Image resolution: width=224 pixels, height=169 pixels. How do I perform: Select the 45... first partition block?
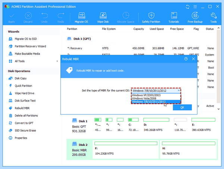click(98, 125)
